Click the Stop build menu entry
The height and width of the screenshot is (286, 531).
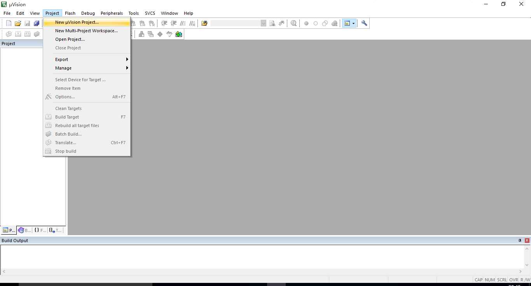point(87,151)
